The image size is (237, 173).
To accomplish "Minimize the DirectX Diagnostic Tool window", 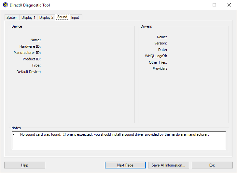I will [200, 5].
